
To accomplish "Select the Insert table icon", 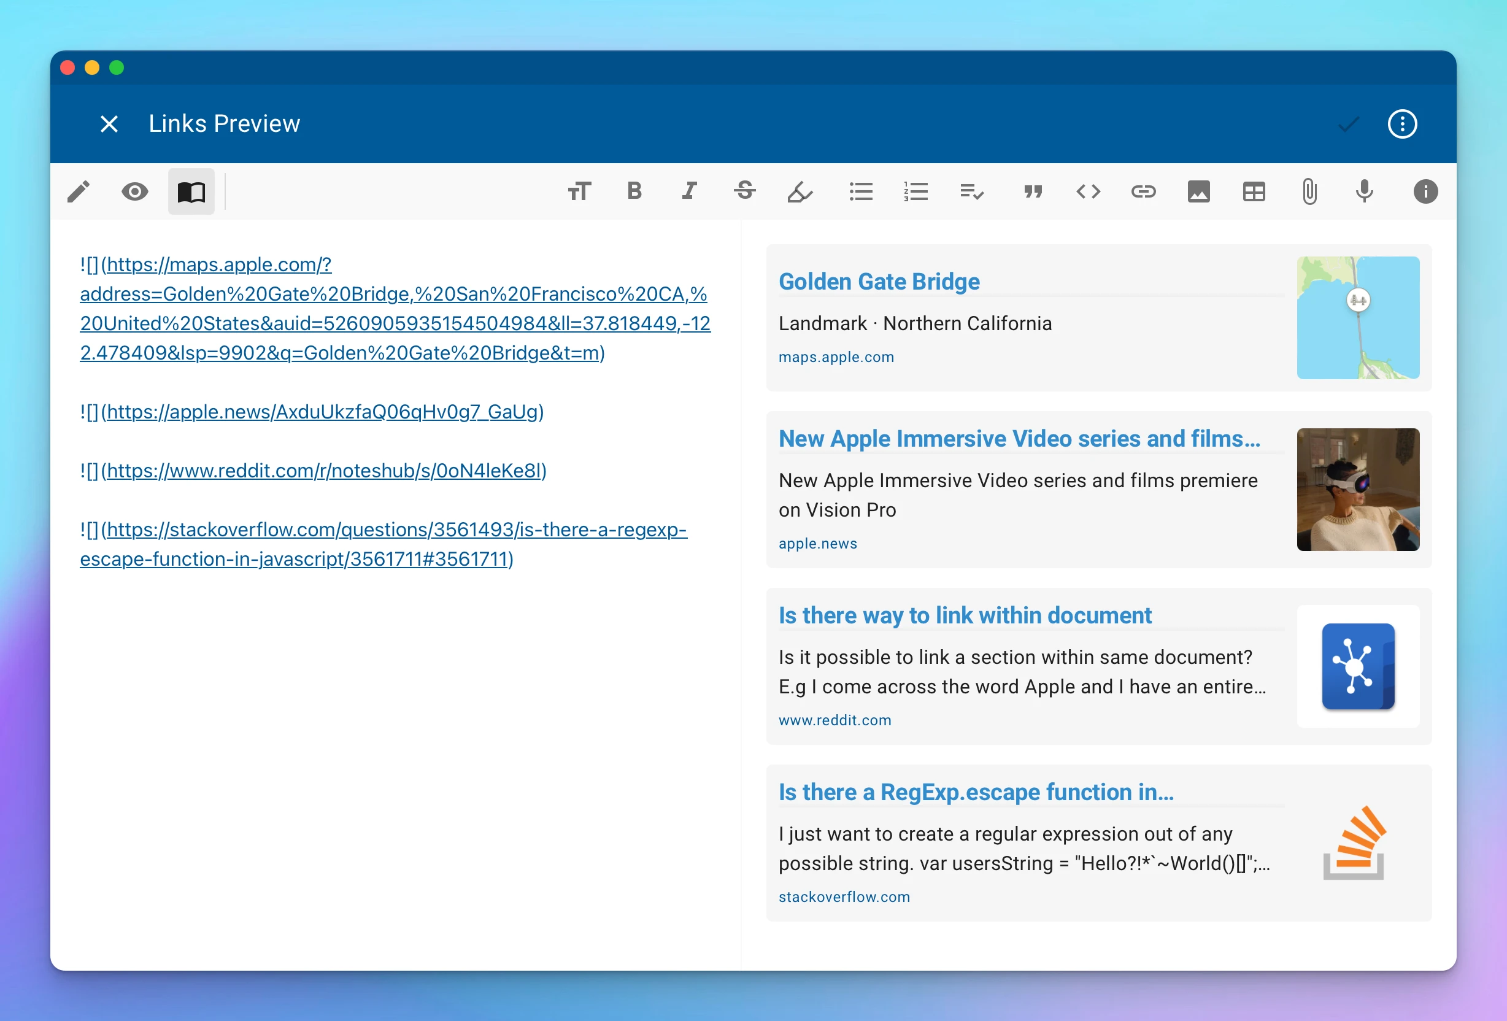I will coord(1254,190).
